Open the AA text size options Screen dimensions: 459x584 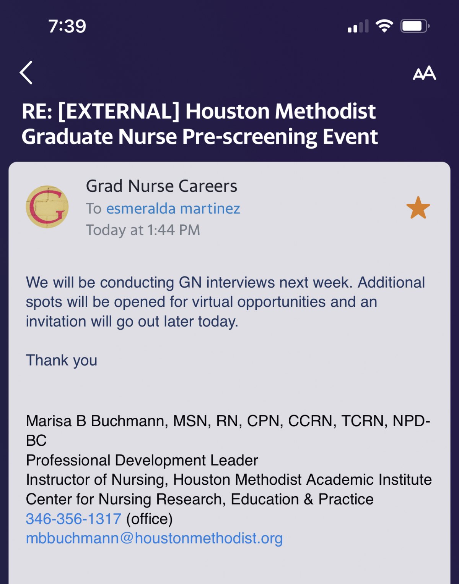pyautogui.click(x=424, y=73)
